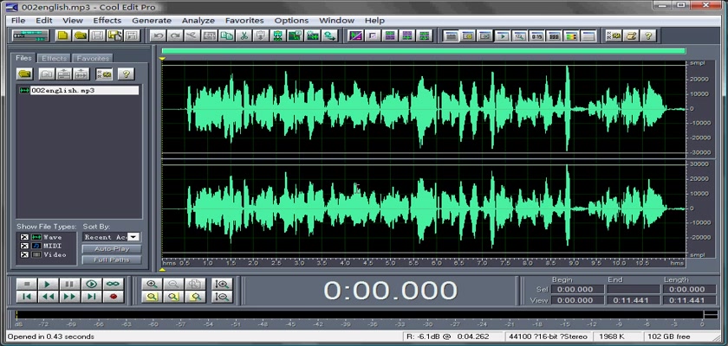Click help question icon in Files panel
Image resolution: width=728 pixels, height=346 pixels.
point(126,74)
